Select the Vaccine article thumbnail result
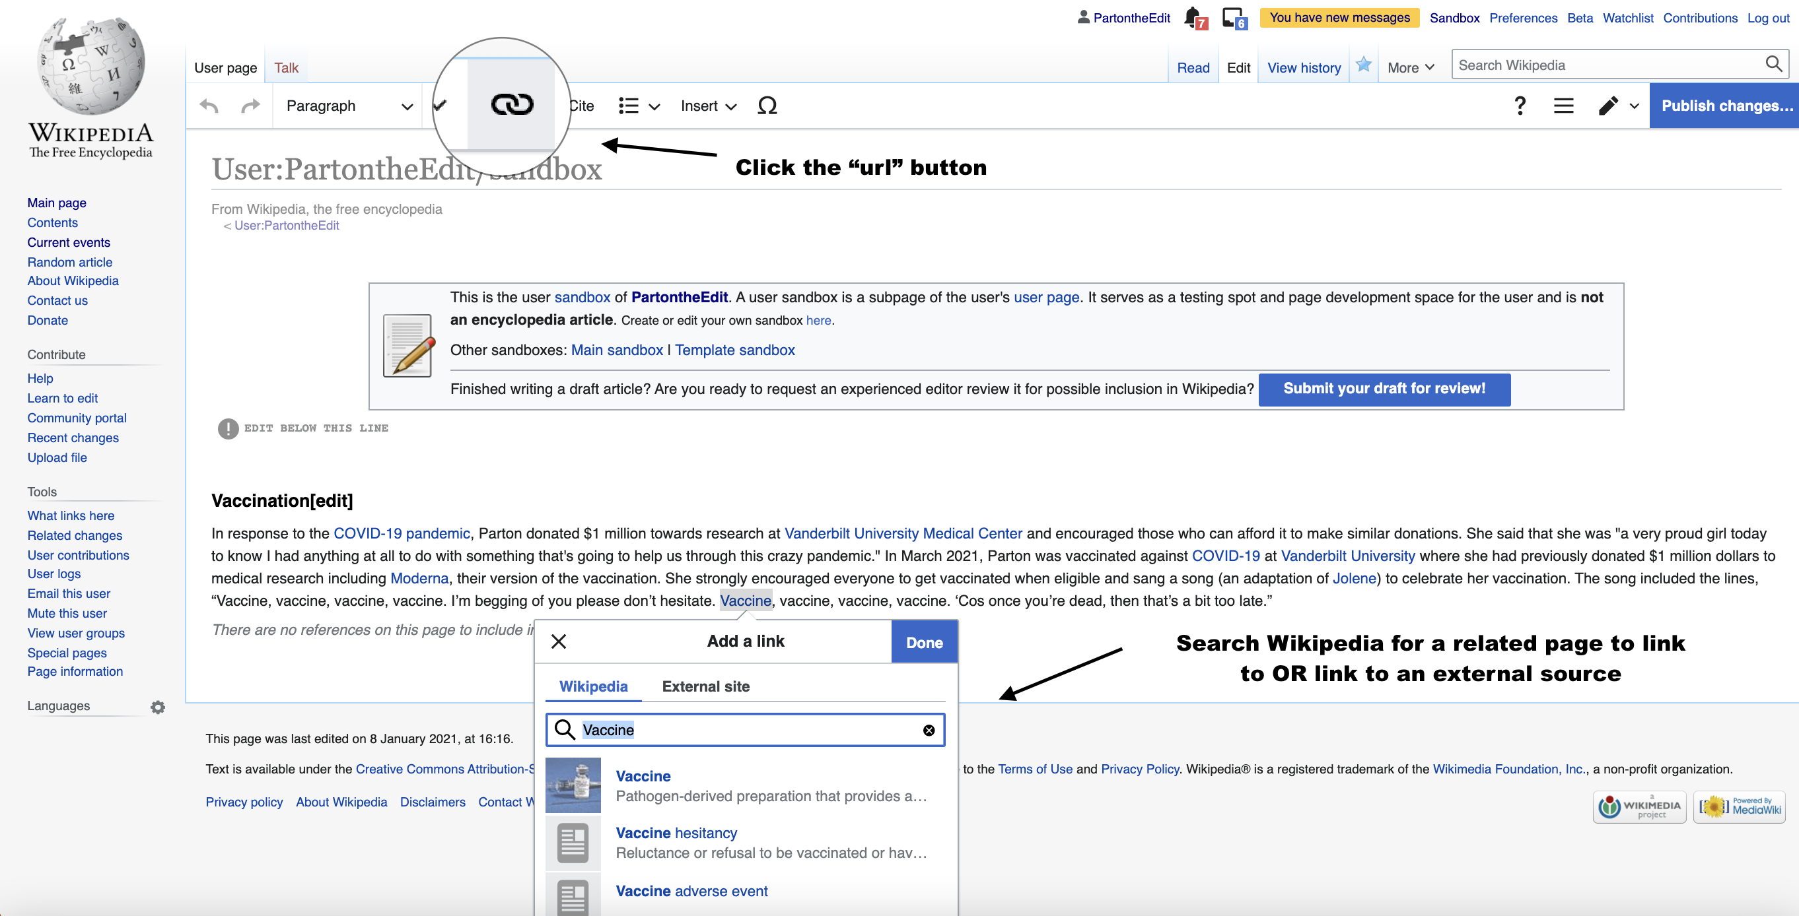The width and height of the screenshot is (1799, 916). tap(573, 785)
